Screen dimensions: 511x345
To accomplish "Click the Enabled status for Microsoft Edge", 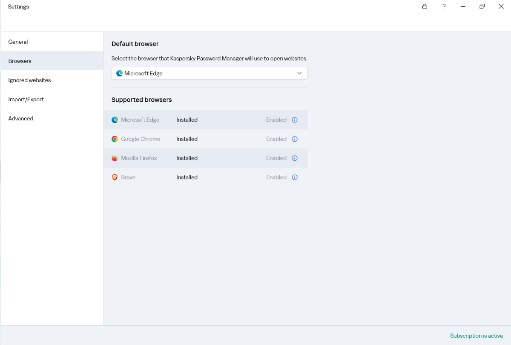I will (x=276, y=120).
